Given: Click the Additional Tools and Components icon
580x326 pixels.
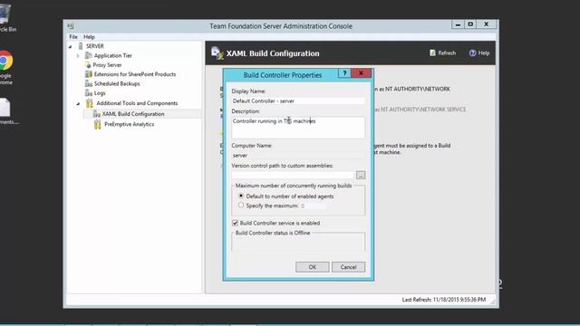Looking at the screenshot, I should pyautogui.click(x=90, y=103).
